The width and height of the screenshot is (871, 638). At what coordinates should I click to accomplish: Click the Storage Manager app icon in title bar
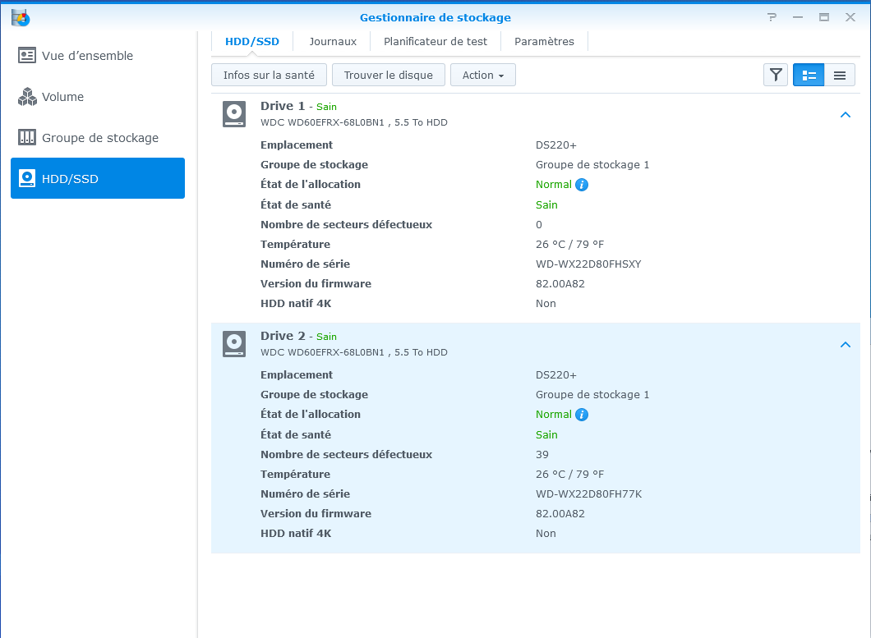tap(20, 16)
